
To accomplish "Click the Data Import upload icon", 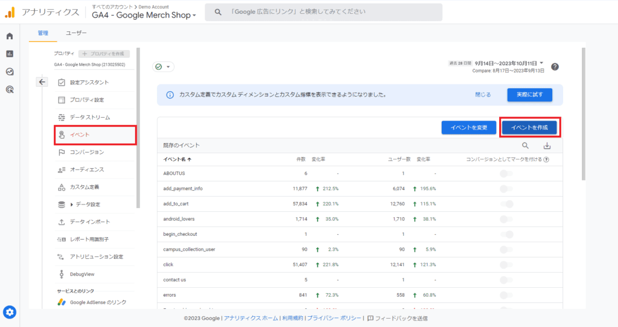I will pyautogui.click(x=62, y=222).
